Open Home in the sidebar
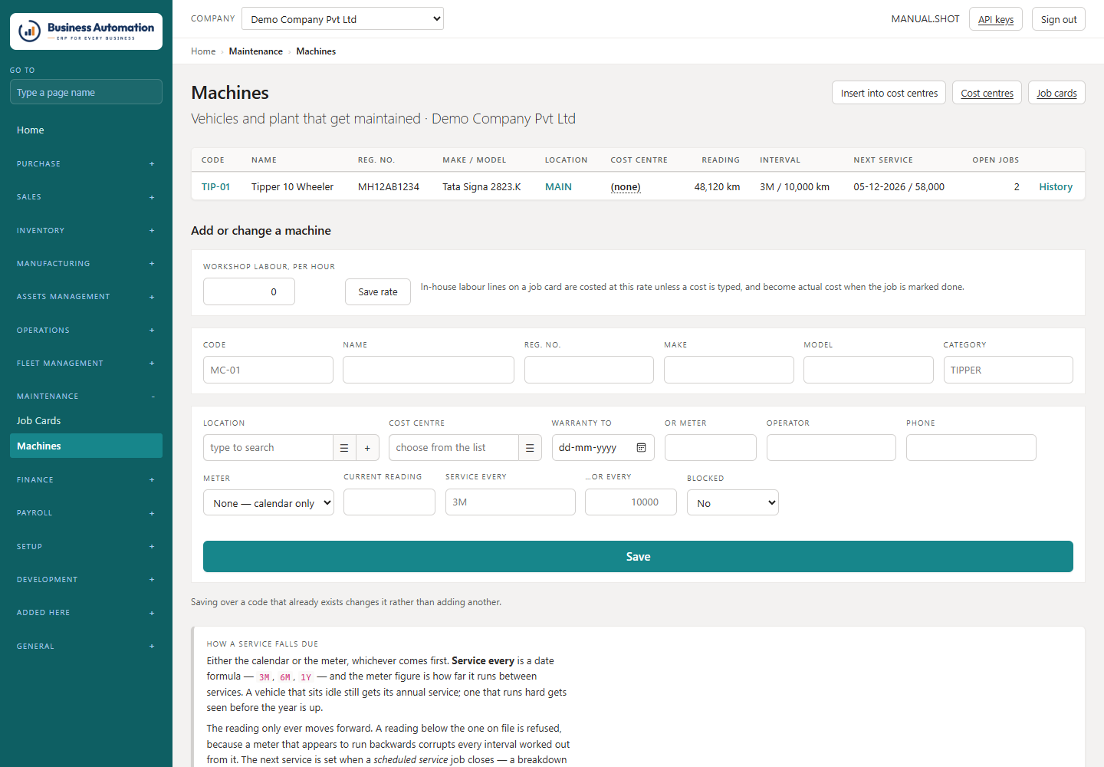This screenshot has width=1104, height=767. pos(86,130)
